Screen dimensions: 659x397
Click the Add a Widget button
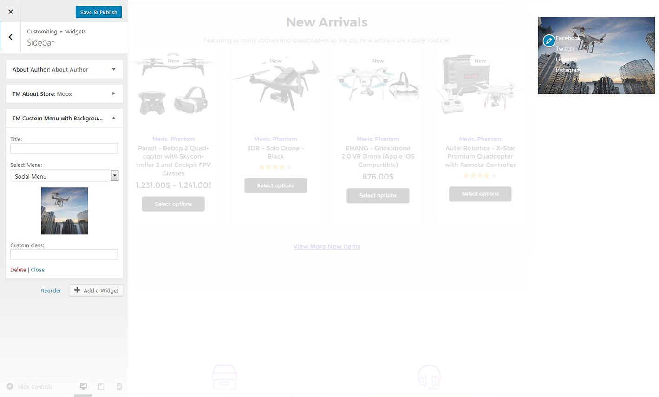96,290
